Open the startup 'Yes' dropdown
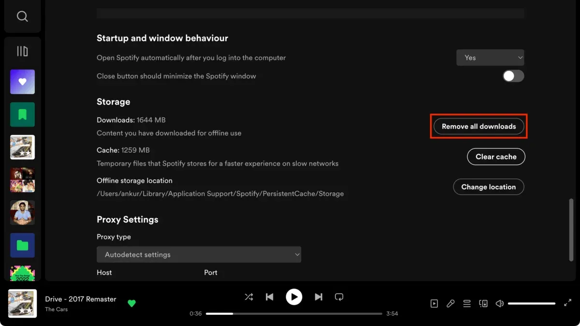 490,57
